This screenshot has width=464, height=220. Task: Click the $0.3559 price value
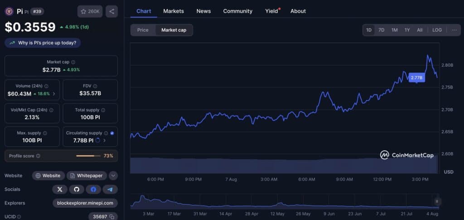(30, 27)
